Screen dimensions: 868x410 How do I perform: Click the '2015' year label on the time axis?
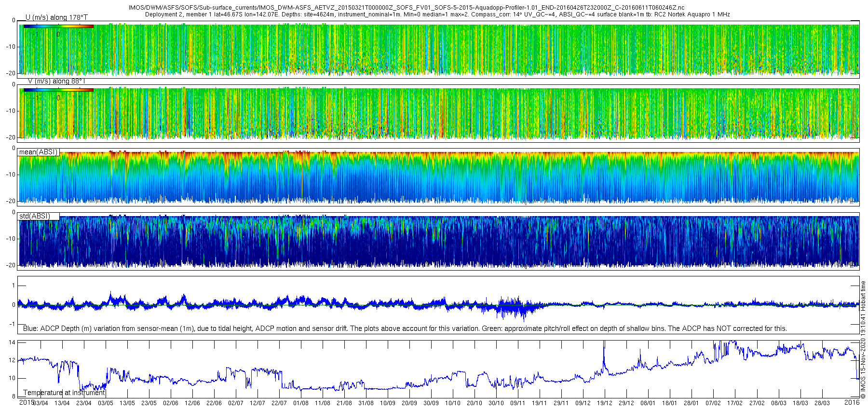pos(27,402)
